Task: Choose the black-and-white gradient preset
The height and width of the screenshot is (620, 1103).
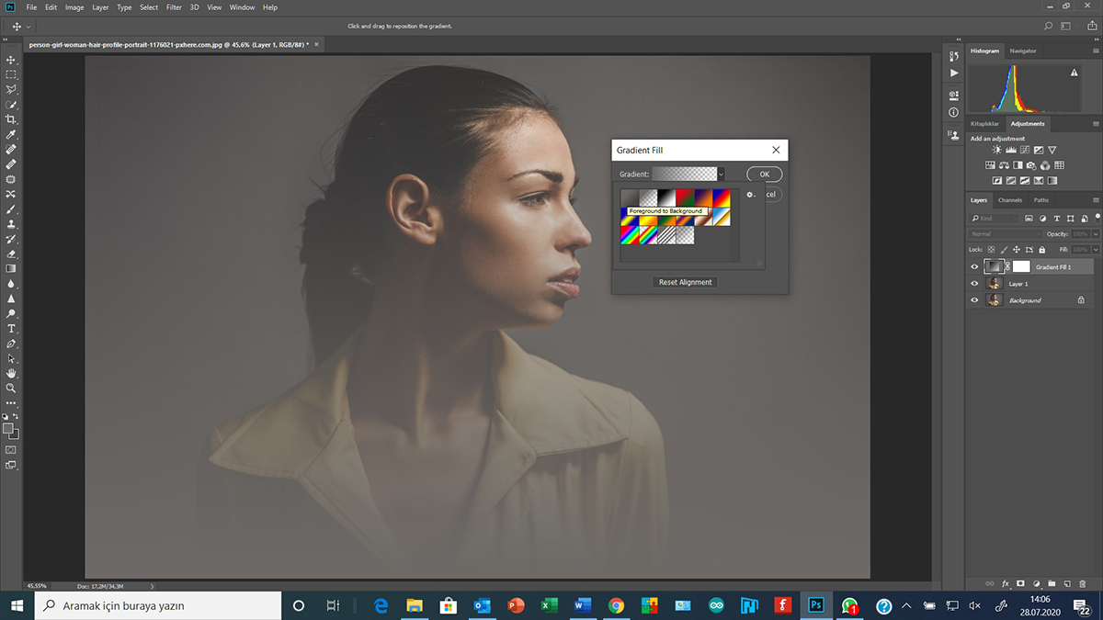Action: (666, 197)
